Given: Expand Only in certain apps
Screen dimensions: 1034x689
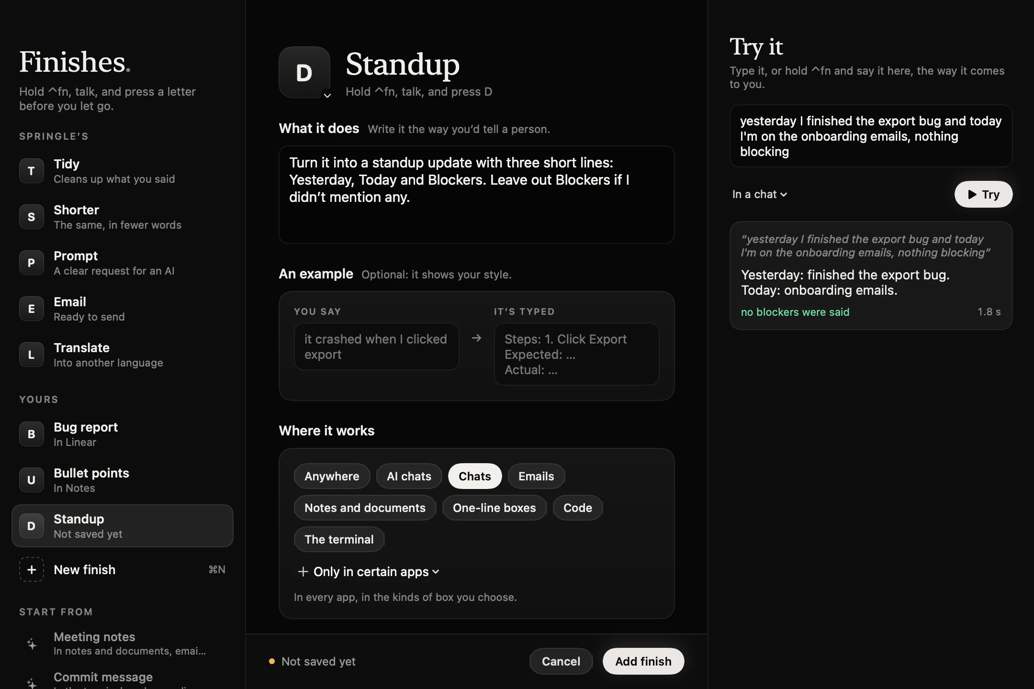Looking at the screenshot, I should [x=368, y=572].
